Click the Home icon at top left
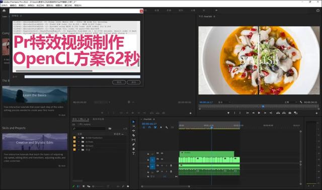This screenshot has width=322, height=190. coord(4,11)
